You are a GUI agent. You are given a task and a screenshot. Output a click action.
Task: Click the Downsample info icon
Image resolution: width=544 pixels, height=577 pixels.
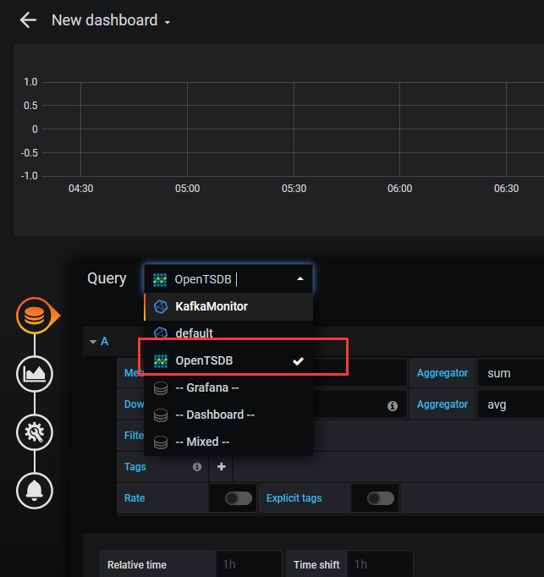[x=393, y=406]
